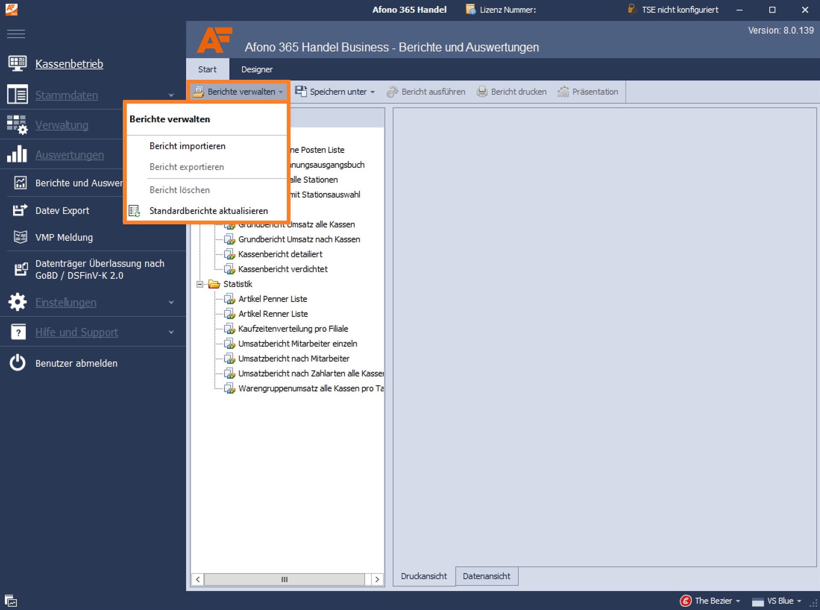Screen dimensions: 820x610
Task: Click the Version 8.0.139 text
Action: click(781, 30)
